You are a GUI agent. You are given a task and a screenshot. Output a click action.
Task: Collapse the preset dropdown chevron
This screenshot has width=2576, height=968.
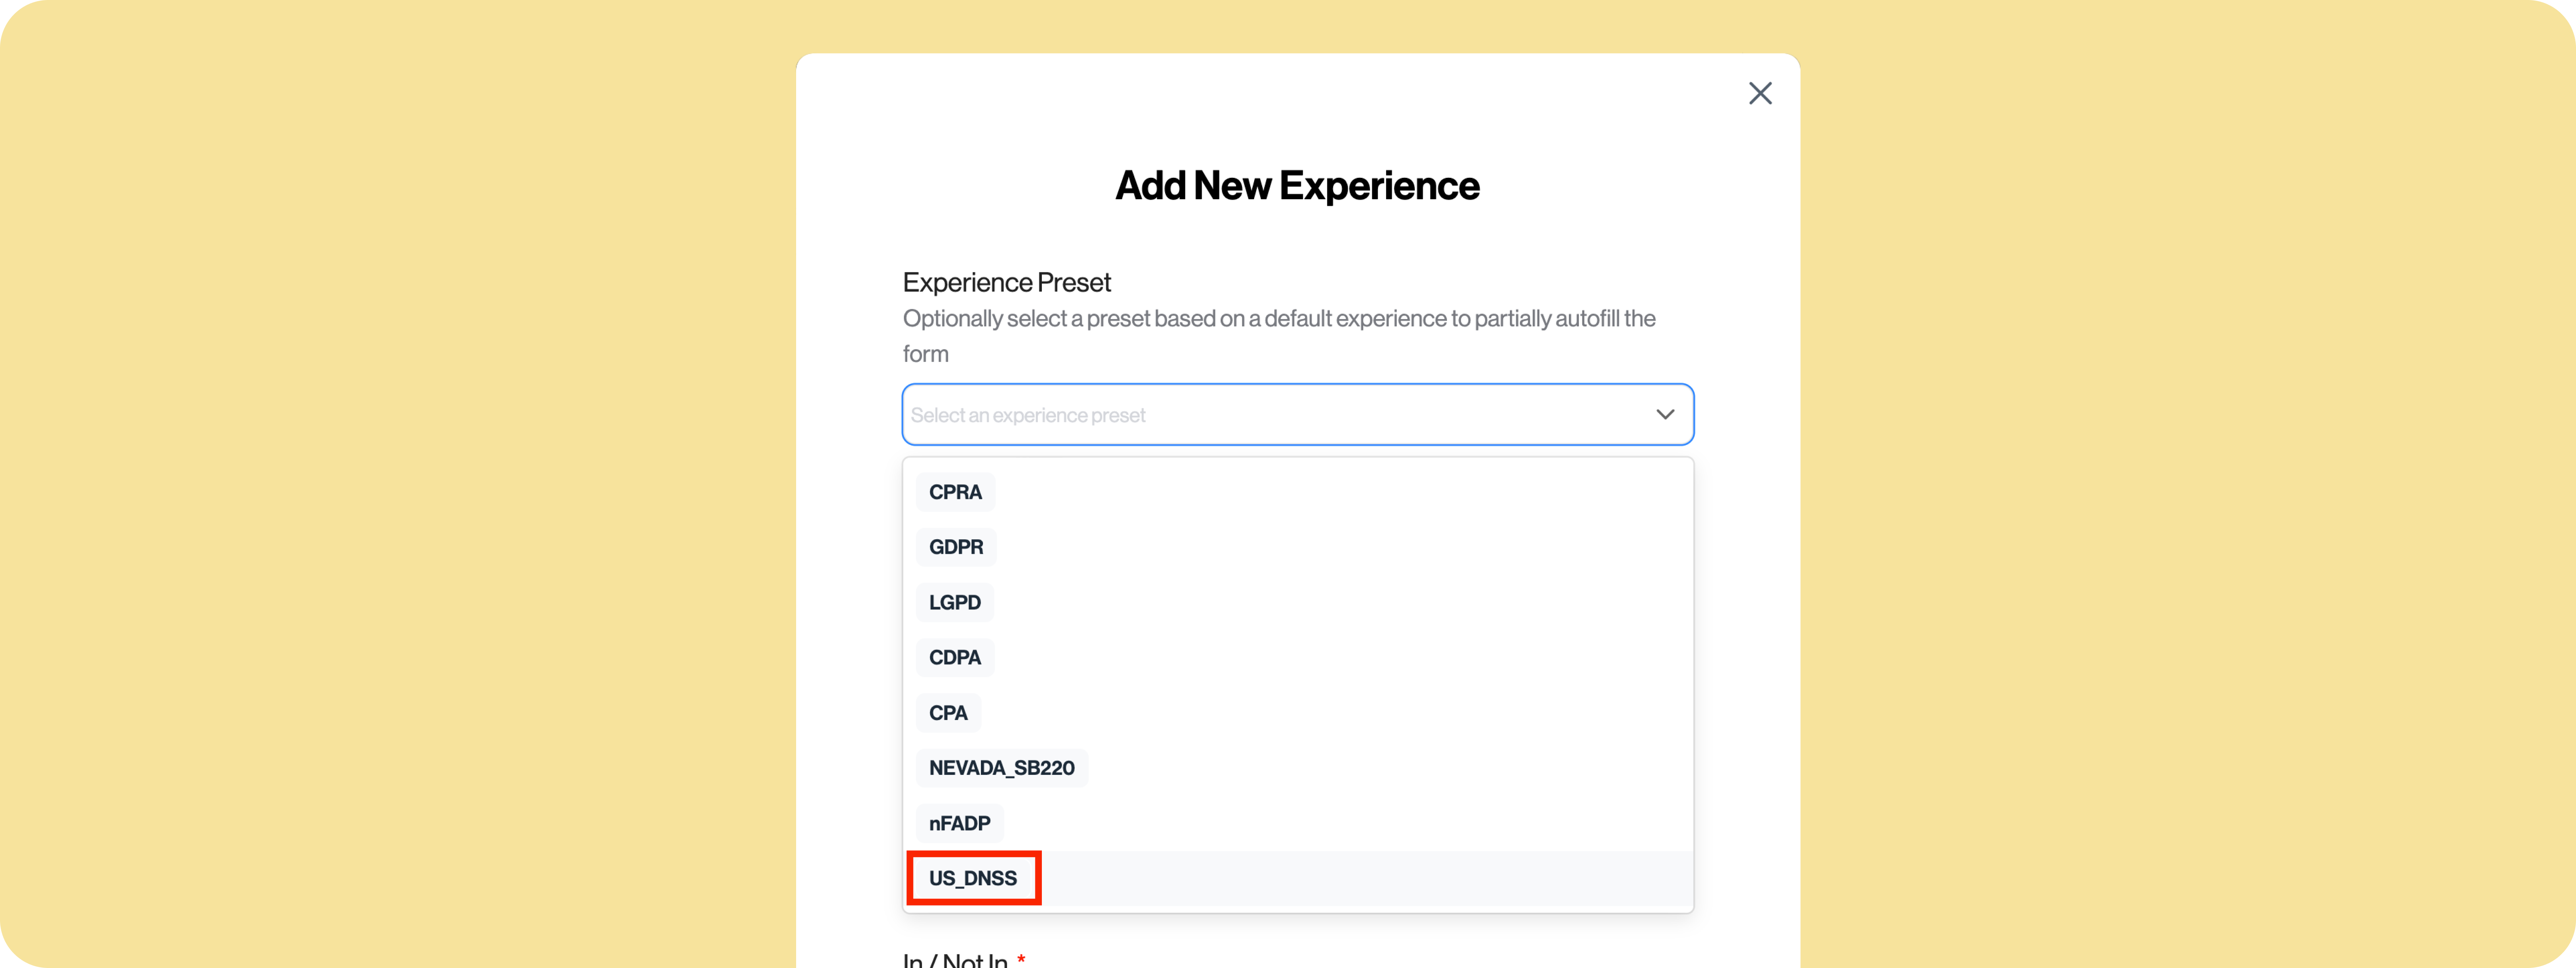point(1665,414)
